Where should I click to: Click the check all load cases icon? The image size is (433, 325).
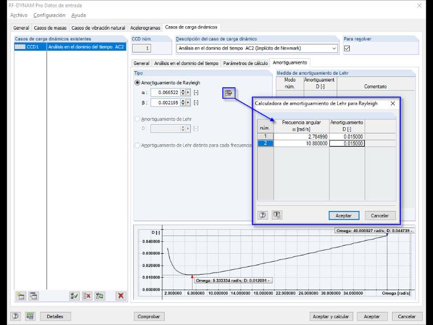[x=74, y=296]
